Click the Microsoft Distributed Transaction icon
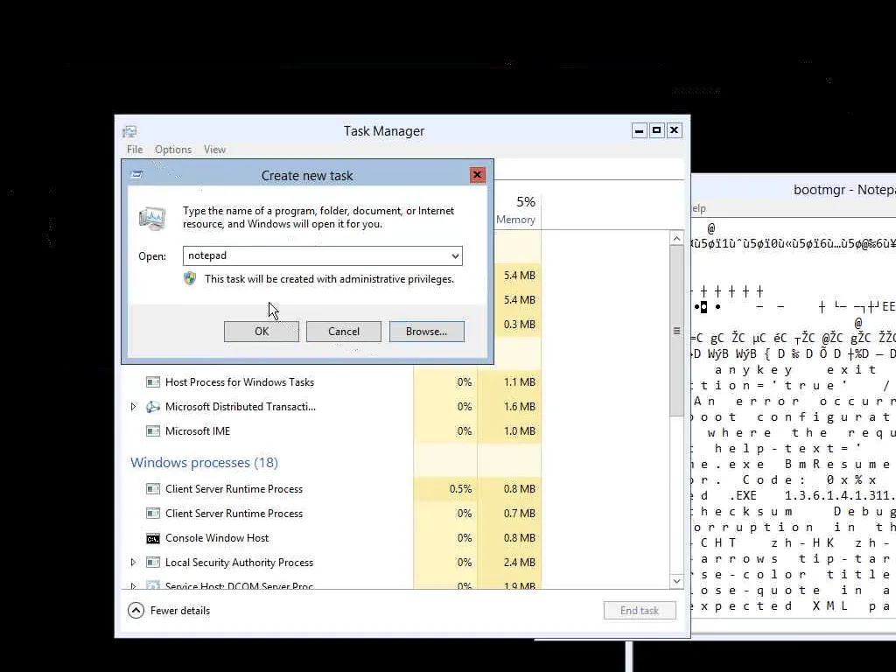This screenshot has height=672, width=896. click(152, 407)
